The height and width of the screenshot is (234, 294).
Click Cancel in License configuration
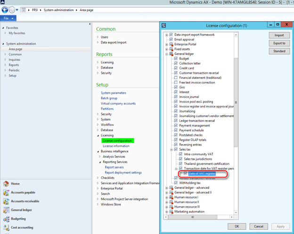[259, 226]
